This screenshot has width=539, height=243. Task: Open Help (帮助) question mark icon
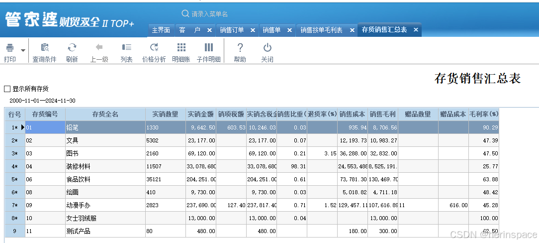[240, 48]
